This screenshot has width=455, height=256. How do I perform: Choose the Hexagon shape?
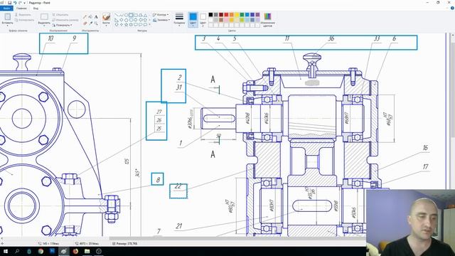(x=131, y=20)
